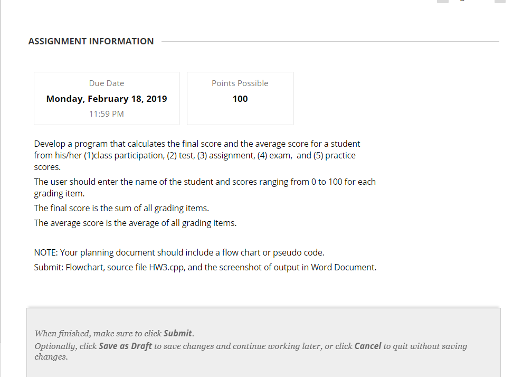
Task: Click the small circular icon between the top buttons
Action: click(x=462, y=2)
